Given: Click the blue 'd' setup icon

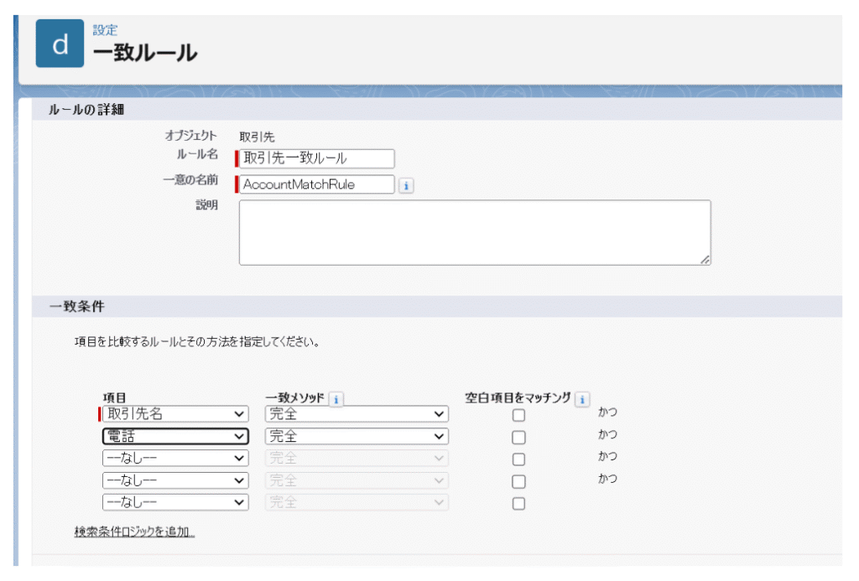Looking at the screenshot, I should tap(60, 44).
